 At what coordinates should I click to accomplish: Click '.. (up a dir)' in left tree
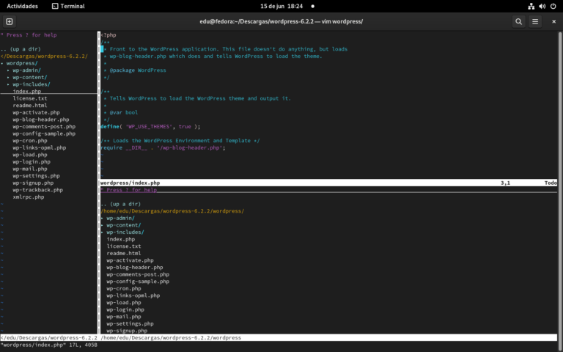coord(21,49)
